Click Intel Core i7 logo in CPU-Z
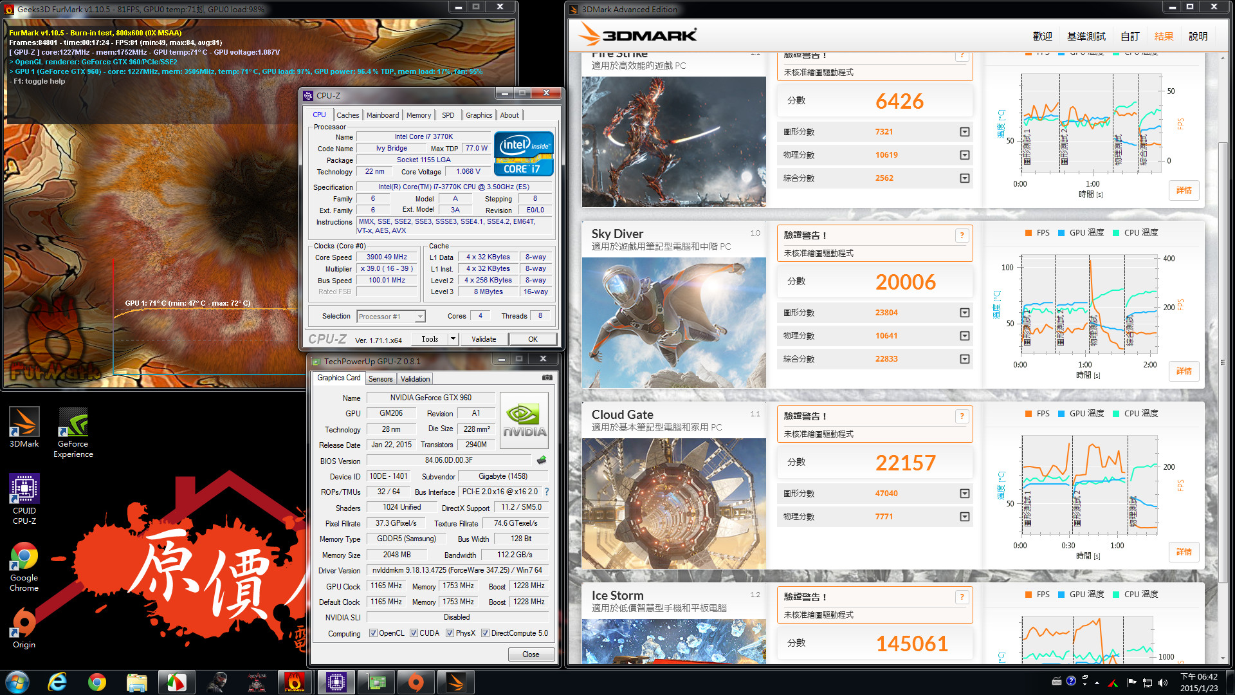 (524, 153)
